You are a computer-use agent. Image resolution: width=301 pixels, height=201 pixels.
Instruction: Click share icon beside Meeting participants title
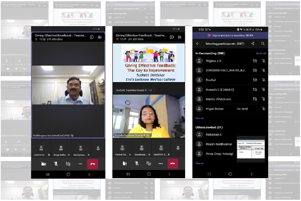[x=253, y=44]
